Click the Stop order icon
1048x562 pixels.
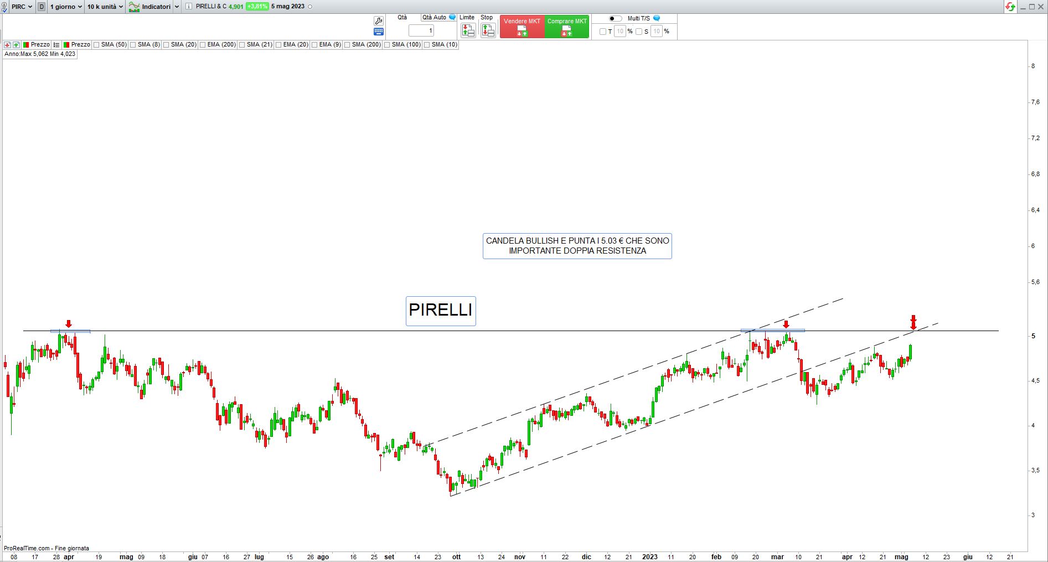(x=488, y=30)
